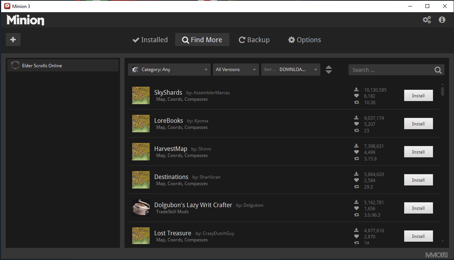
Task: Click download count 9,037,174
Action: pyautogui.click(x=374, y=118)
